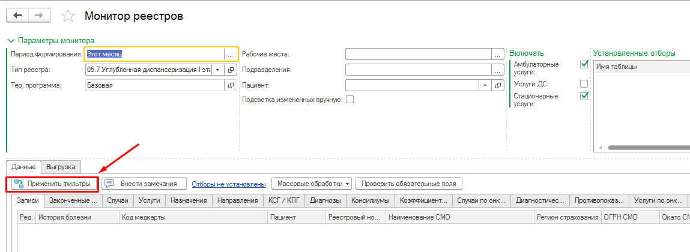Click the forward navigation arrow

[39, 16]
